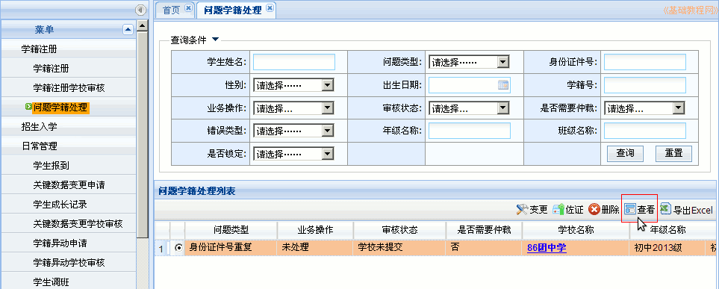Open the 招生入学 menu group
Screen dimensions: 719x289
click(69, 127)
